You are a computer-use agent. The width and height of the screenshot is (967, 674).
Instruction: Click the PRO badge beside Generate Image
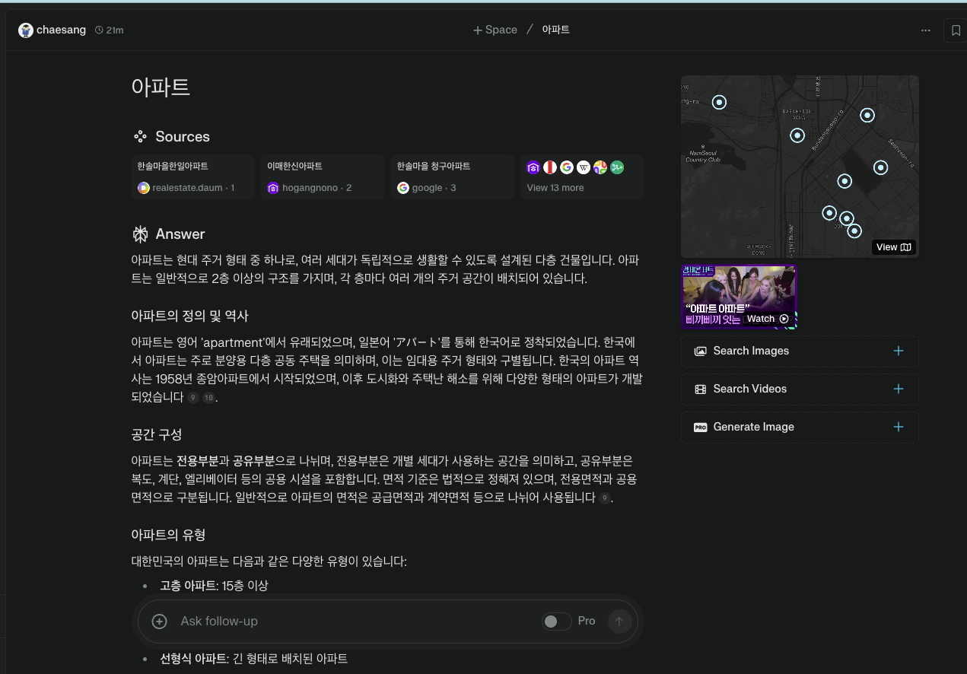coord(701,428)
